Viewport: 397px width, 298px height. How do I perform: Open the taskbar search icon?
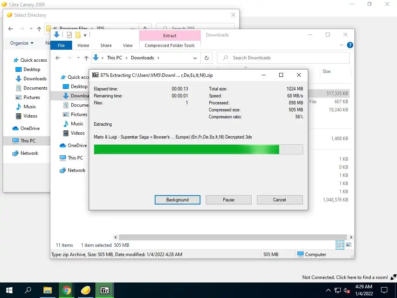[x=28, y=290]
